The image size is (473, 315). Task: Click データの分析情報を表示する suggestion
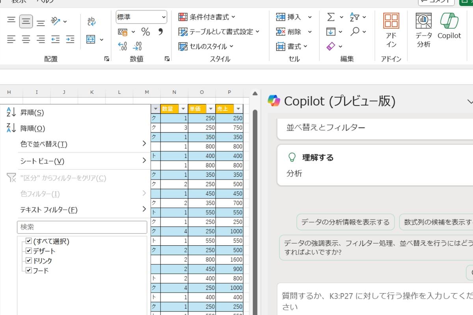(x=345, y=222)
